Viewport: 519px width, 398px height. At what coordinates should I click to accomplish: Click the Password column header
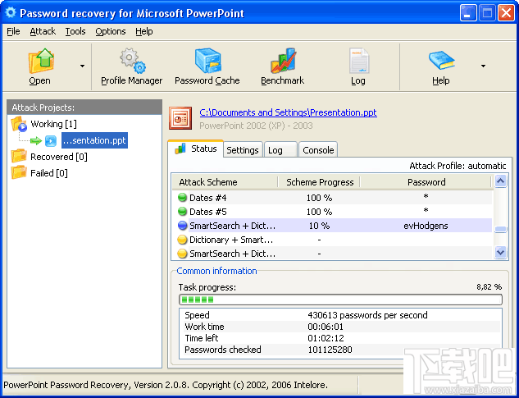pyautogui.click(x=426, y=182)
